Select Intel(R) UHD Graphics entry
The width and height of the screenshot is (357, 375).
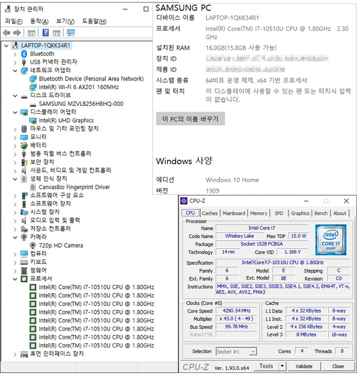pyautogui.click(x=66, y=121)
